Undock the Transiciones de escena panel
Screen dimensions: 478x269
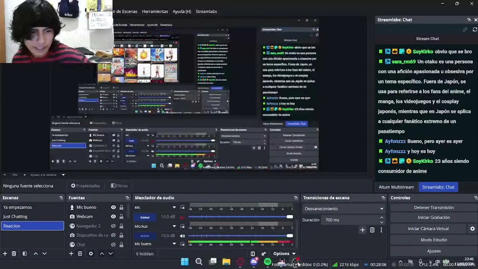click(x=383, y=198)
